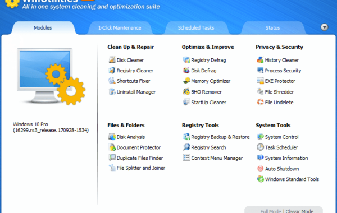
Task: Click the Registry Cleaner icon
Action: (x=112, y=71)
